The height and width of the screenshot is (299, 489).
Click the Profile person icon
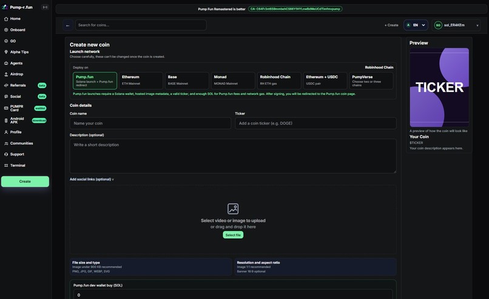pyautogui.click(x=6, y=132)
